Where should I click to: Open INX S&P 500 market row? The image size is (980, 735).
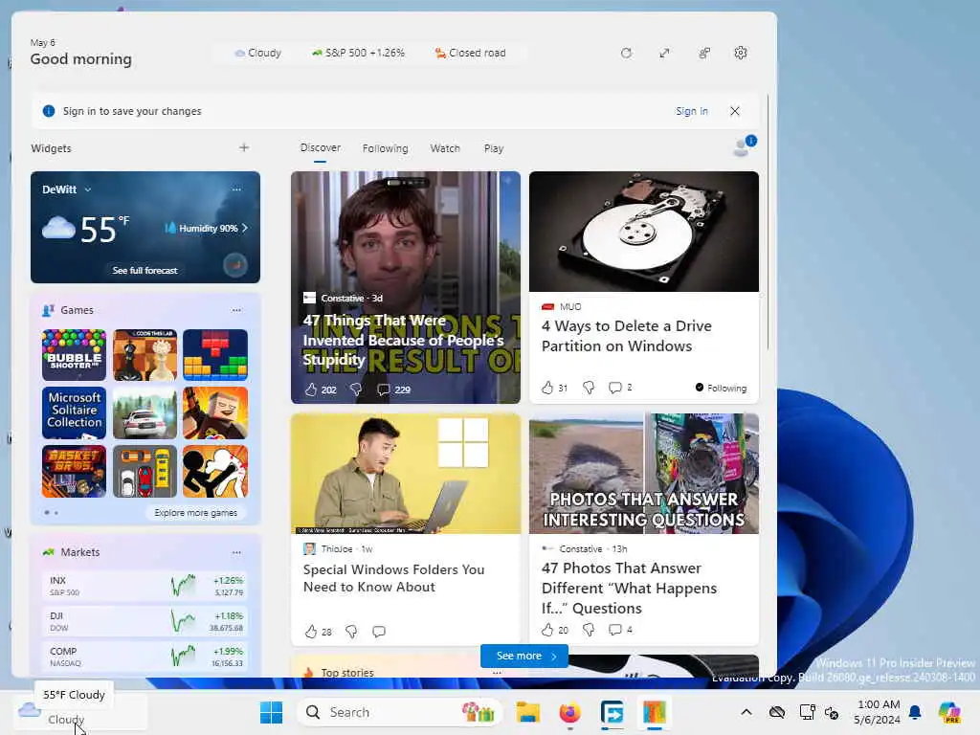pyautogui.click(x=145, y=587)
